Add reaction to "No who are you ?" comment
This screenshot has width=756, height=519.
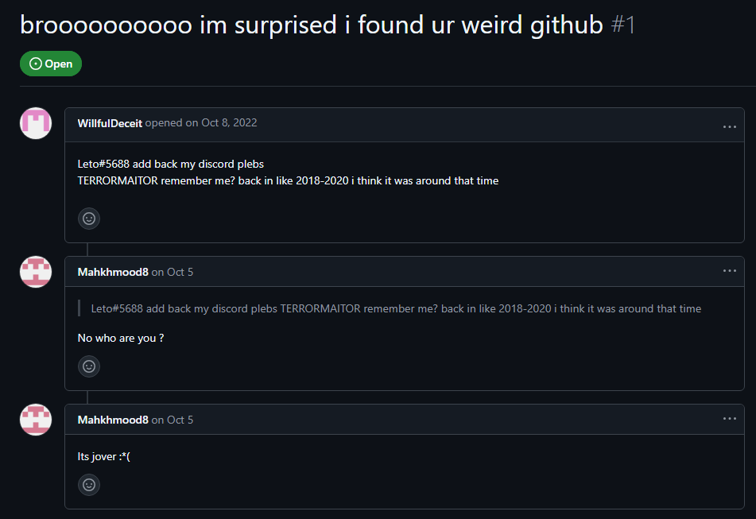coord(89,366)
